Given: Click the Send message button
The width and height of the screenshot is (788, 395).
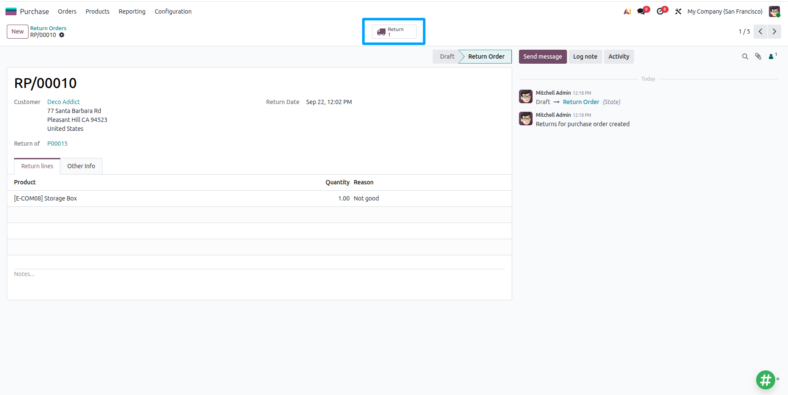Looking at the screenshot, I should pos(543,56).
